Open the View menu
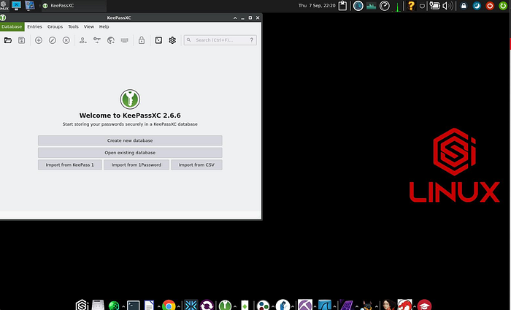The image size is (511, 310). pyautogui.click(x=88, y=27)
